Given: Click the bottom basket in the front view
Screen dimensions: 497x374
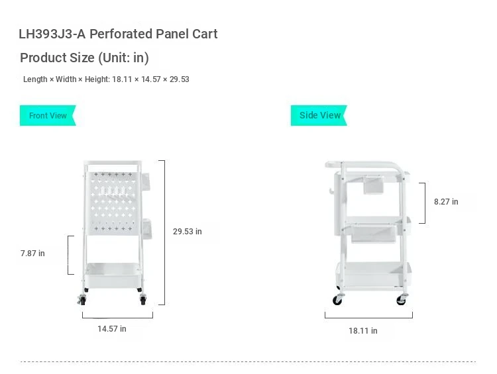Looking at the screenshot, I should point(113,275).
